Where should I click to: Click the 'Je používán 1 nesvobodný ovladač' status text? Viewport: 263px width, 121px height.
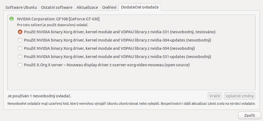click(x=39, y=96)
